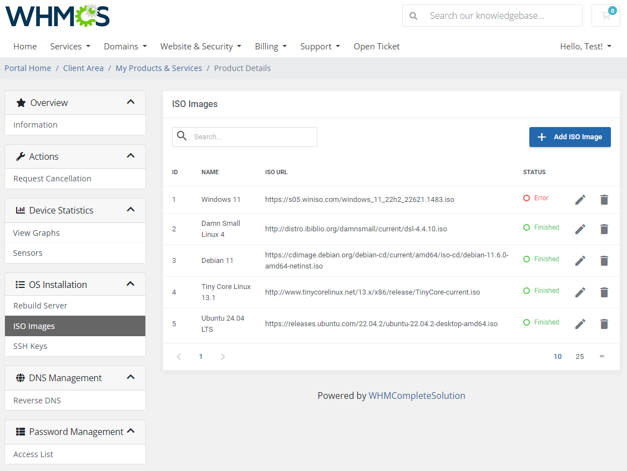The image size is (627, 471).
Task: Edit the Damn Small Linux 4 ISO
Action: (x=580, y=228)
